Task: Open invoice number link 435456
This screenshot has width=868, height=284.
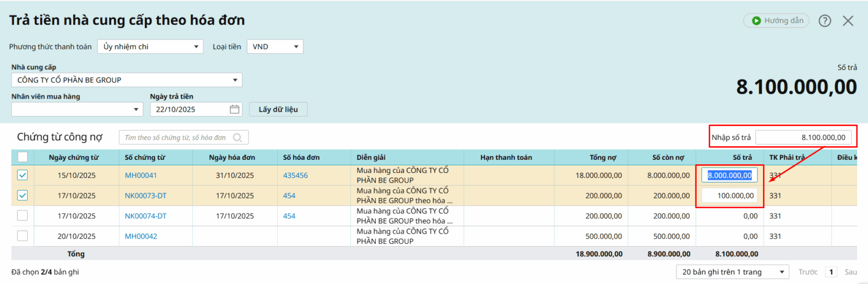Action: click(x=295, y=176)
